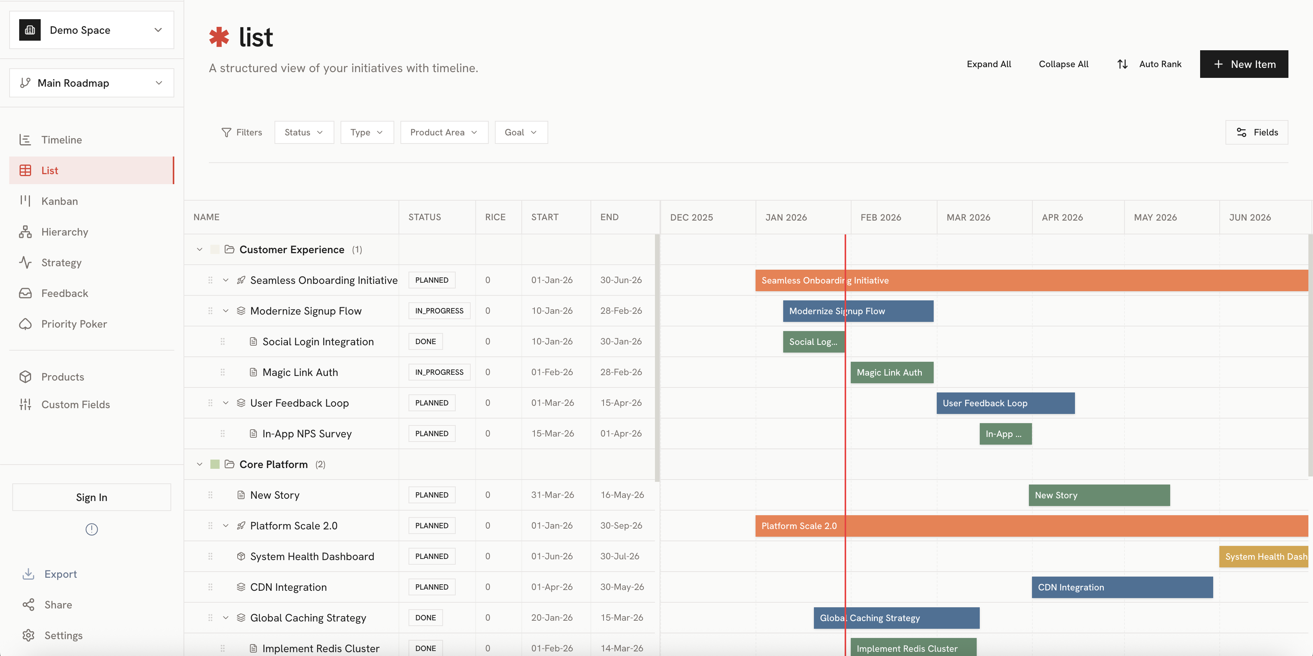Screen dimensions: 1313x656
Task: Click the Hierarchy tree icon
Action: (x=25, y=232)
